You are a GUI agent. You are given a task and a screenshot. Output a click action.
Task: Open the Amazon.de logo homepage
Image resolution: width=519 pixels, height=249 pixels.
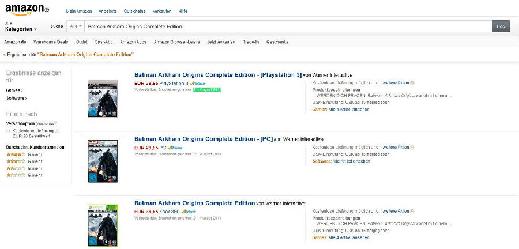[x=27, y=9]
